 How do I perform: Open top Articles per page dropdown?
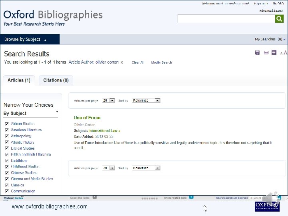coord(108,100)
